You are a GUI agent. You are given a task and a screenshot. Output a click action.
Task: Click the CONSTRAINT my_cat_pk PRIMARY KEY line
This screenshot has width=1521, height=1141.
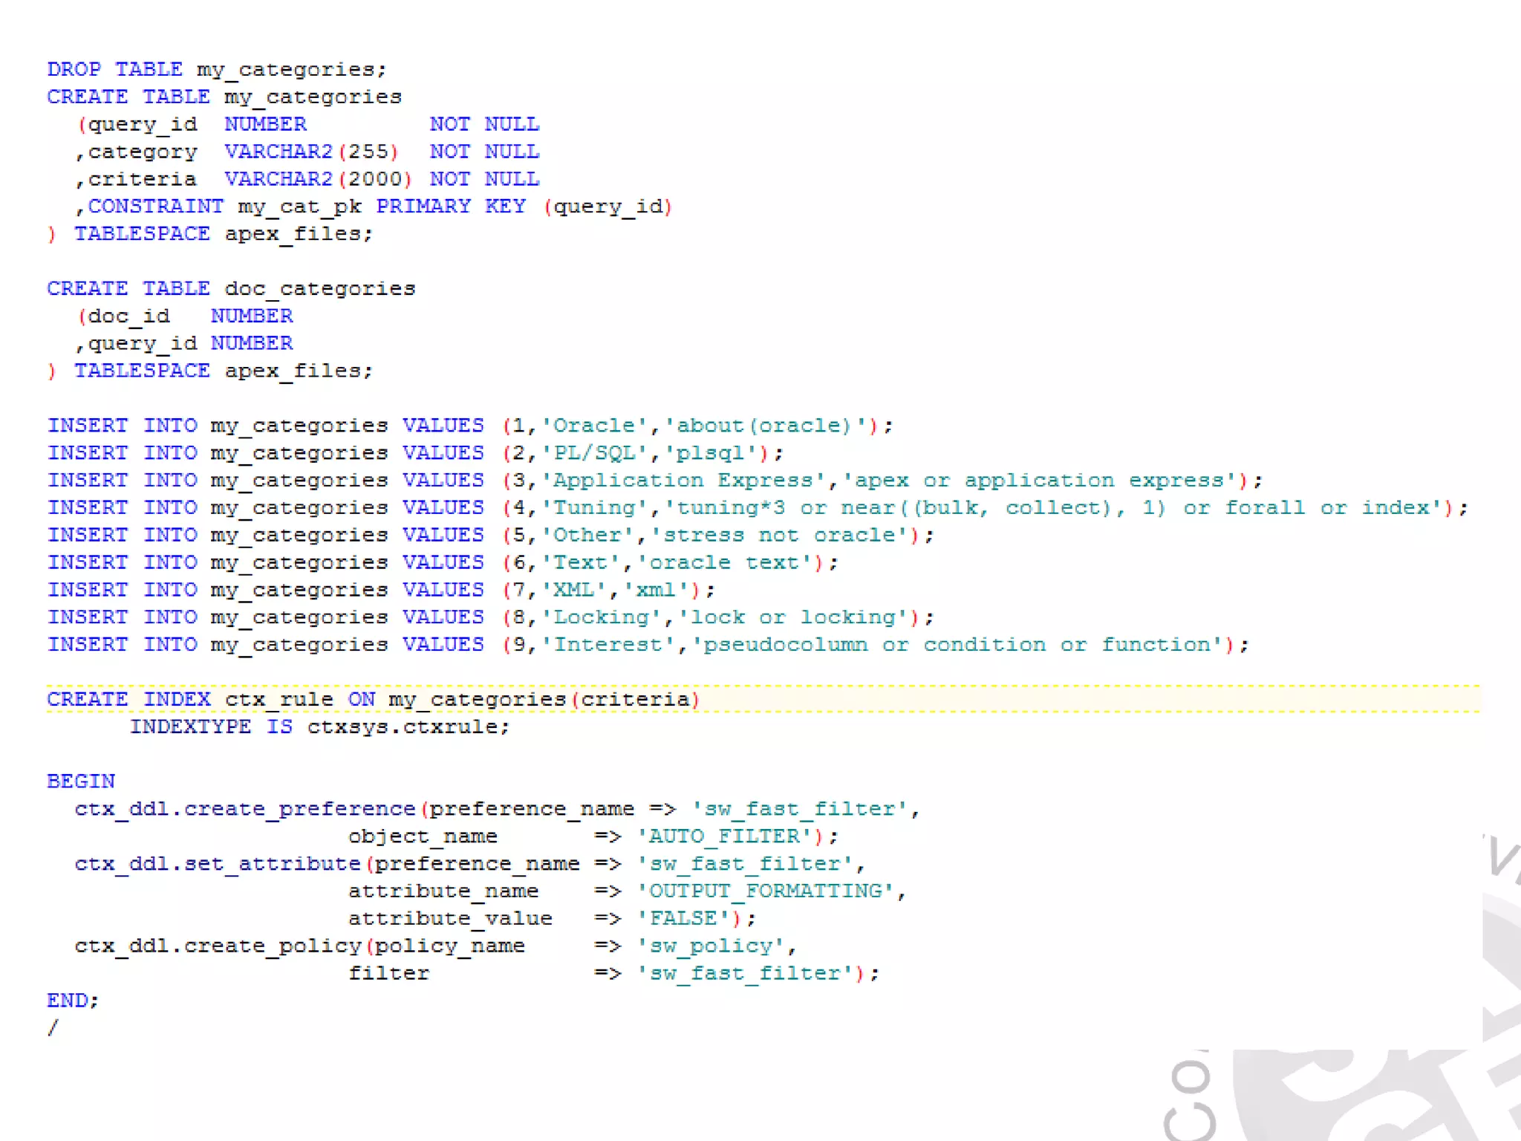pos(375,207)
